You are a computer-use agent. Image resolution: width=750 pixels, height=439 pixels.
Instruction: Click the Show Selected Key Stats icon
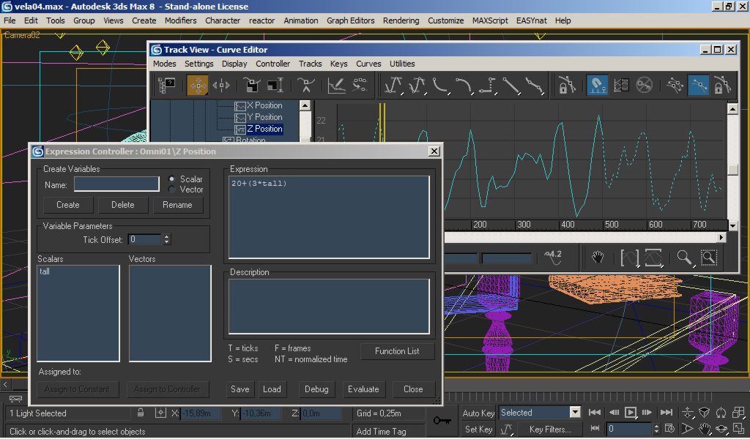pyautogui.click(x=553, y=258)
